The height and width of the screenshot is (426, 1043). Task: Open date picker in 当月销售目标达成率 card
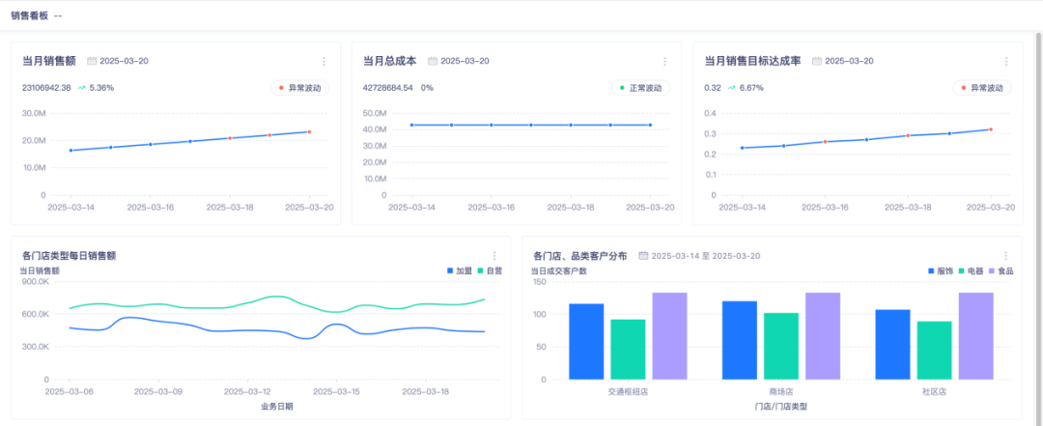click(850, 61)
